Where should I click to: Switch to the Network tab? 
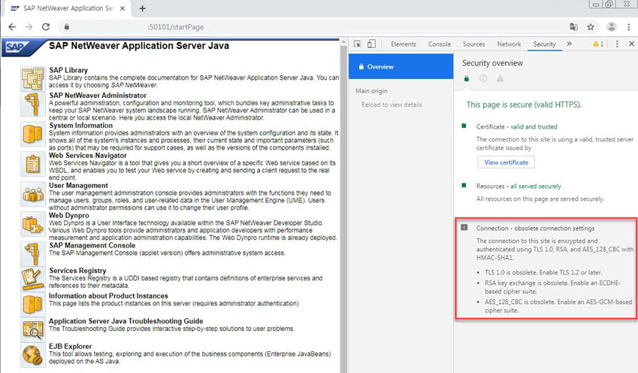[509, 44]
